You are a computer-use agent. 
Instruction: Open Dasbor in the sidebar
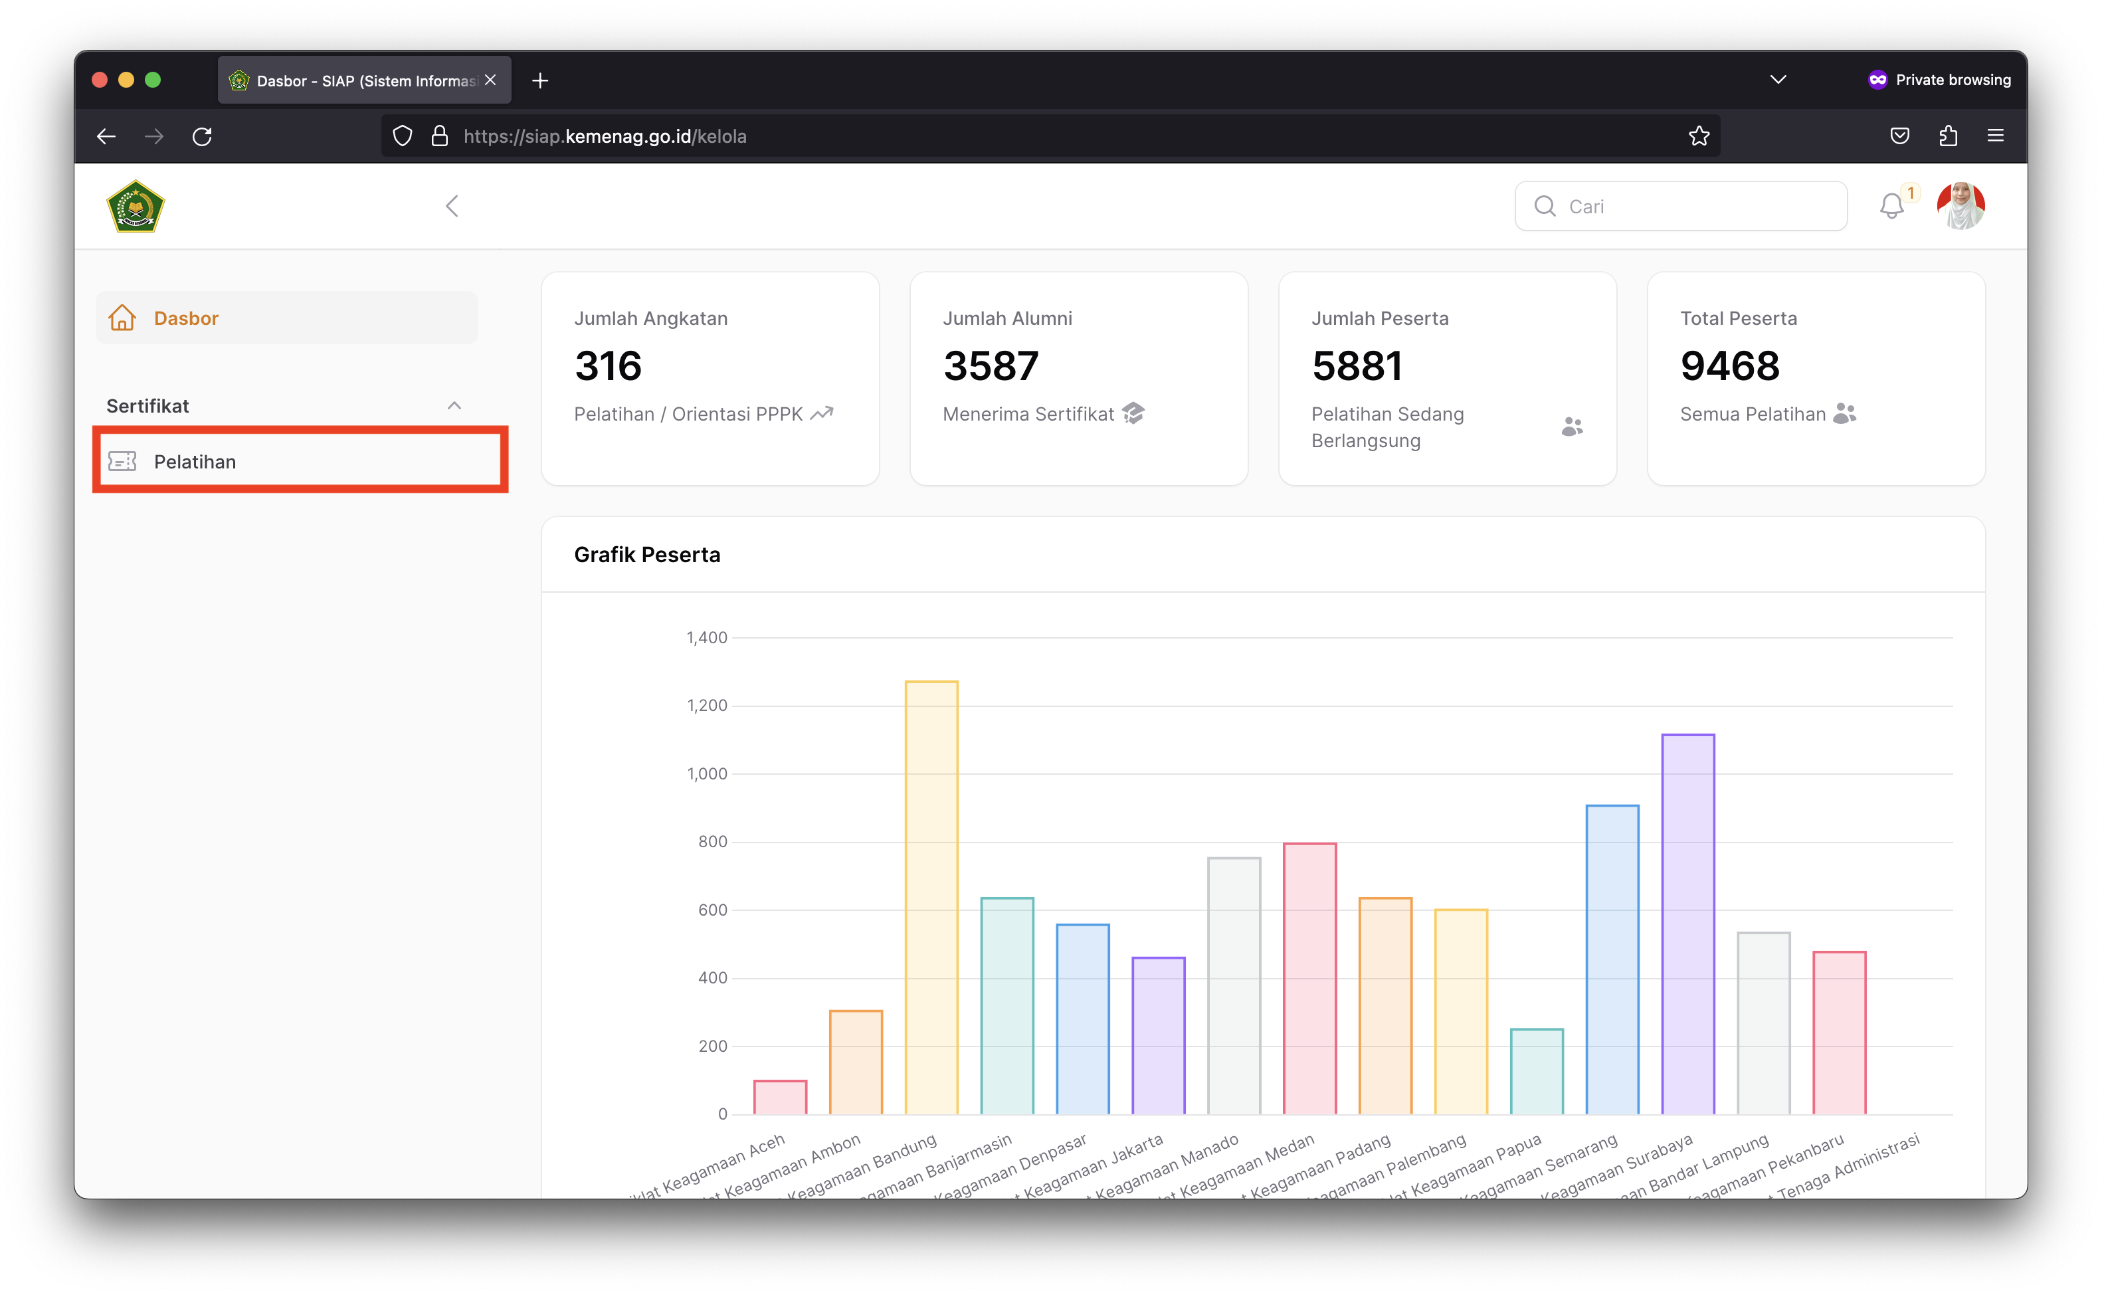coord(286,318)
